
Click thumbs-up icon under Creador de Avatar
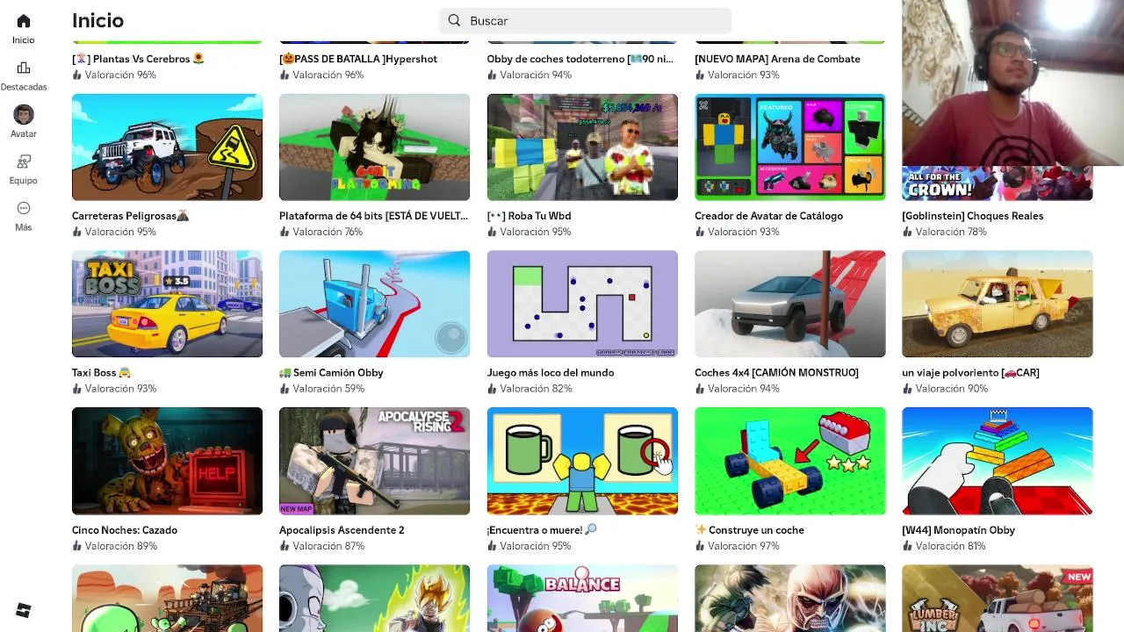click(x=700, y=232)
